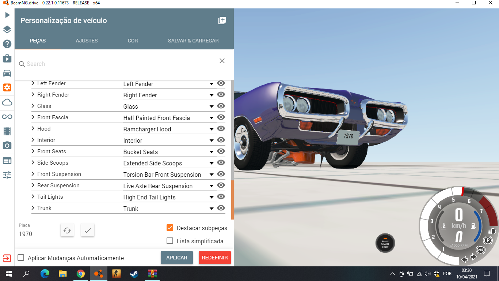Click the license plate refresh icon
This screenshot has width=499, height=281.
67,230
